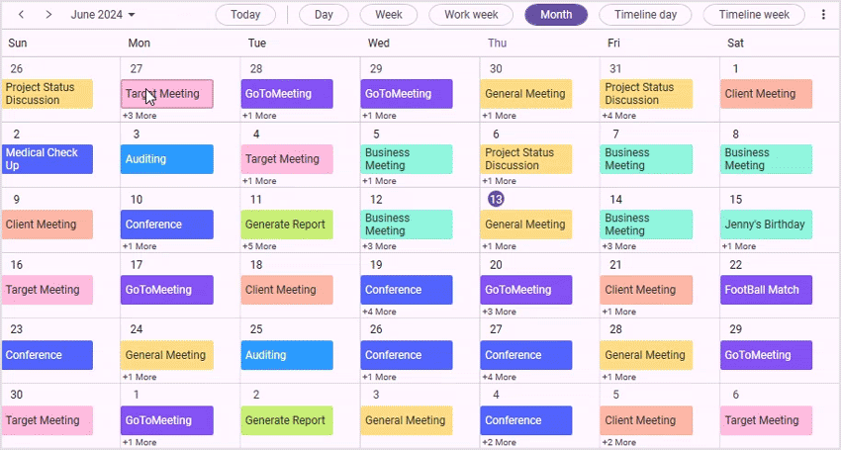
Task: Expand +4 More on June 19
Action: (379, 312)
